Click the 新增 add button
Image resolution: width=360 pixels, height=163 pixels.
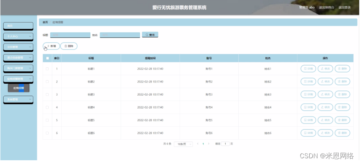tap(51, 46)
